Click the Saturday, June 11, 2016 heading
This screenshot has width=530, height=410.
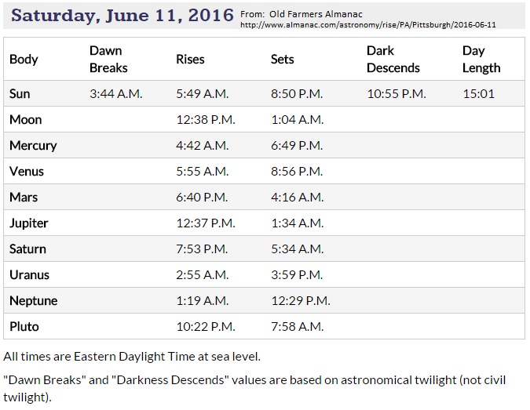122,15
